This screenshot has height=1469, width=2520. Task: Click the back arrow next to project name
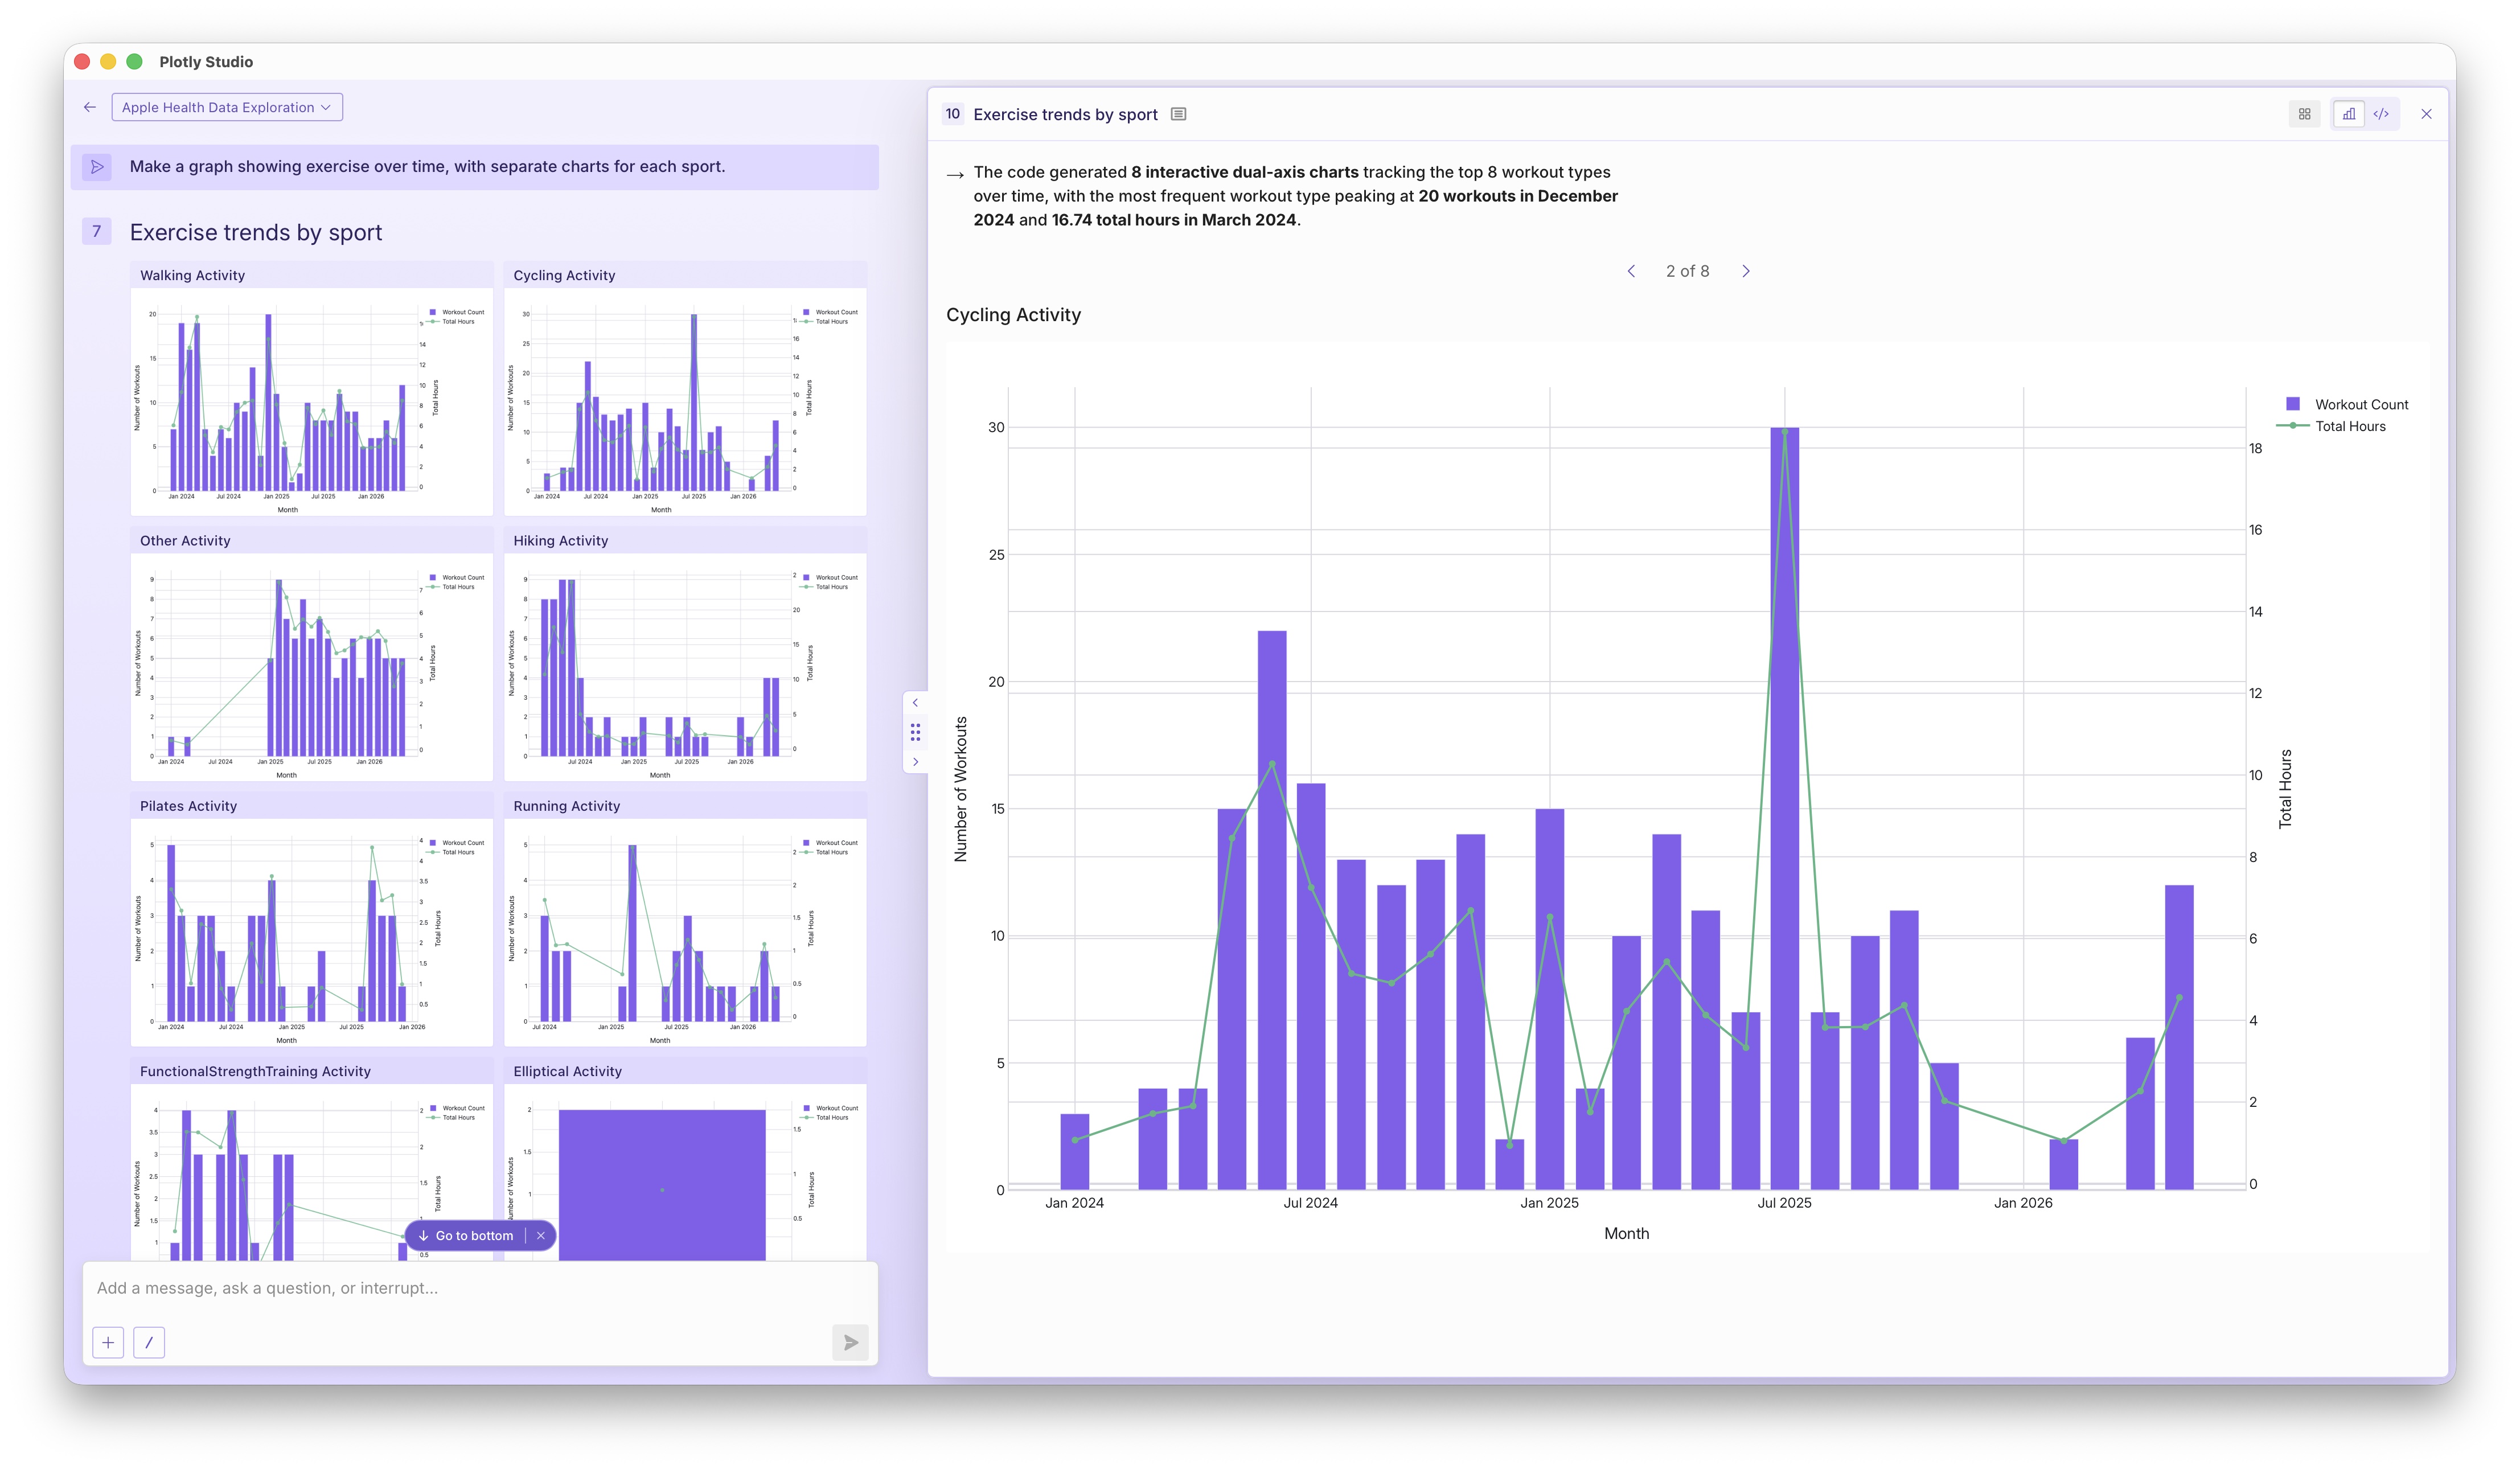click(90, 107)
